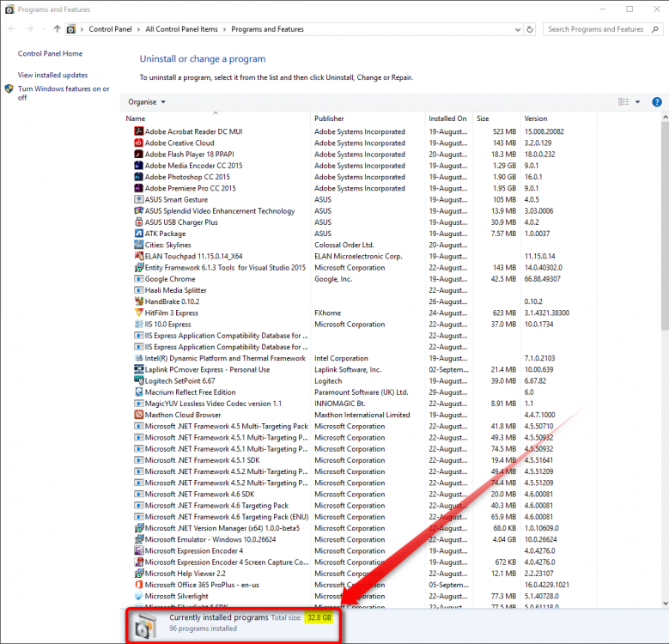Click the Maxthon Cloud Browser icon
669x644 pixels.
[138, 415]
